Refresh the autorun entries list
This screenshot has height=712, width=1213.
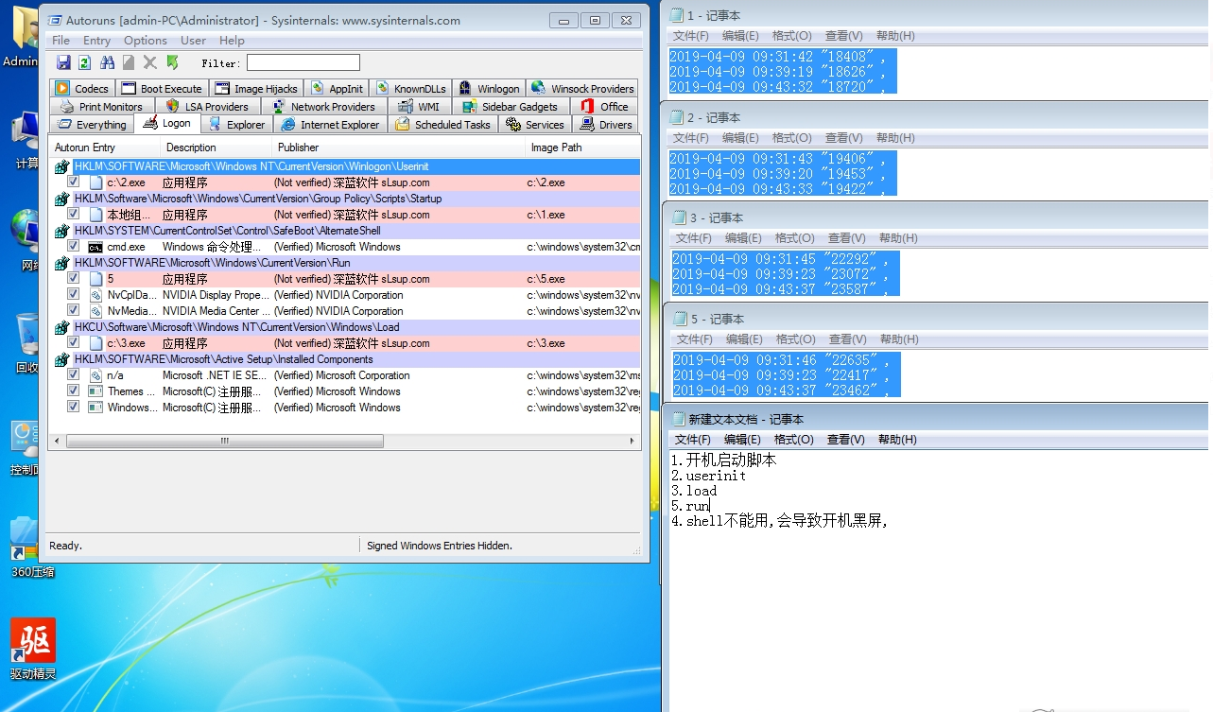(x=83, y=62)
